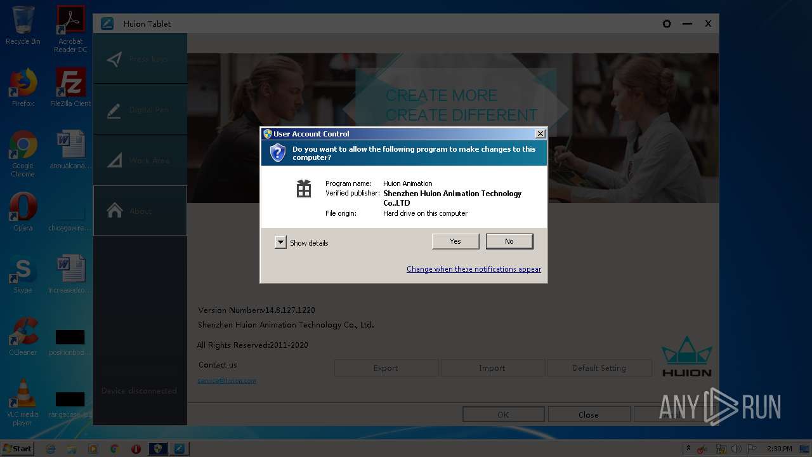
Task: Select the About tab in Huion Tablet
Action: [x=140, y=211]
